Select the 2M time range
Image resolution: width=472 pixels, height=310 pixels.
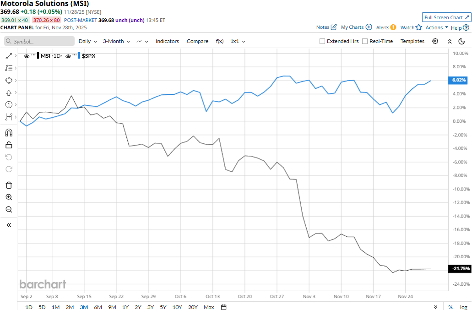click(x=70, y=307)
